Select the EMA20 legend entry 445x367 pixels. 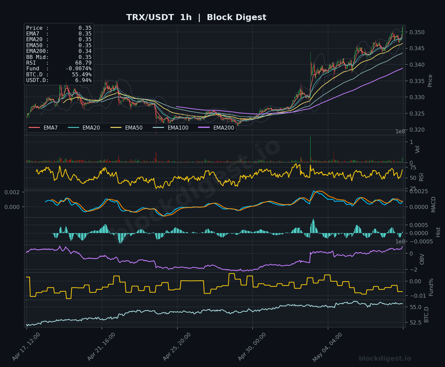(x=84, y=128)
